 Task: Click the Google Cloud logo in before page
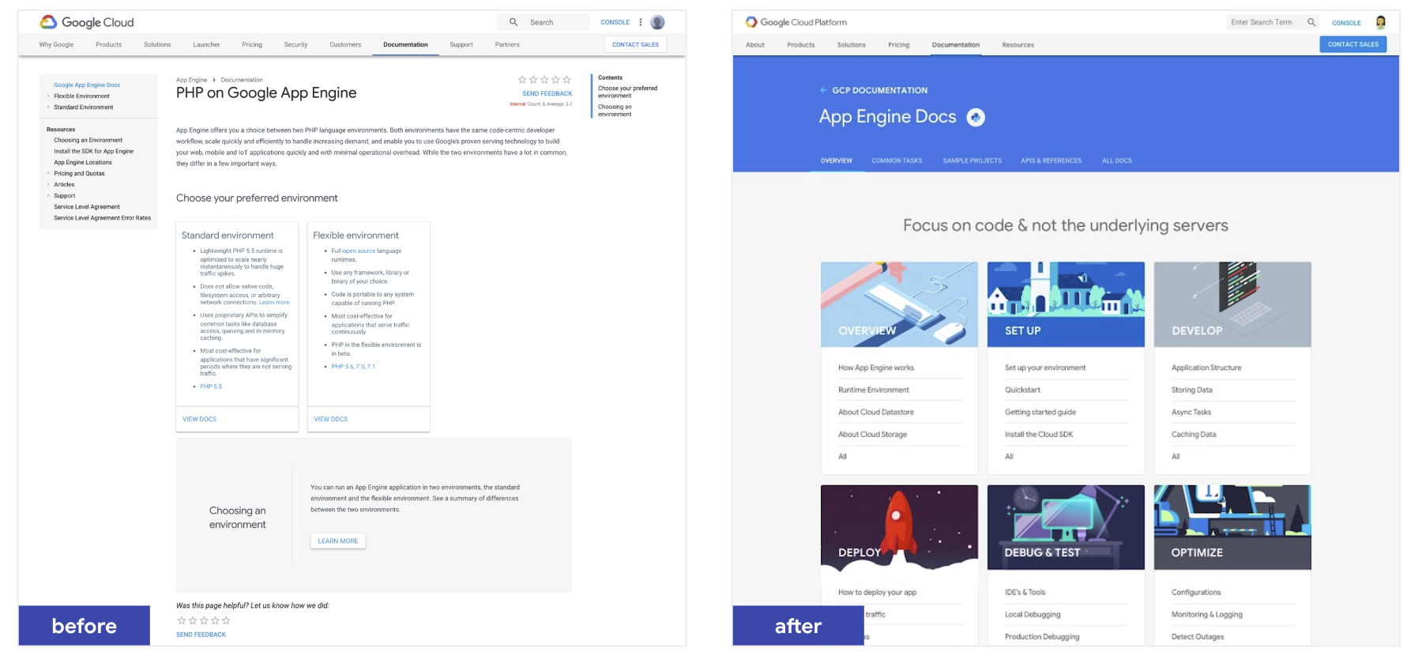[87, 22]
